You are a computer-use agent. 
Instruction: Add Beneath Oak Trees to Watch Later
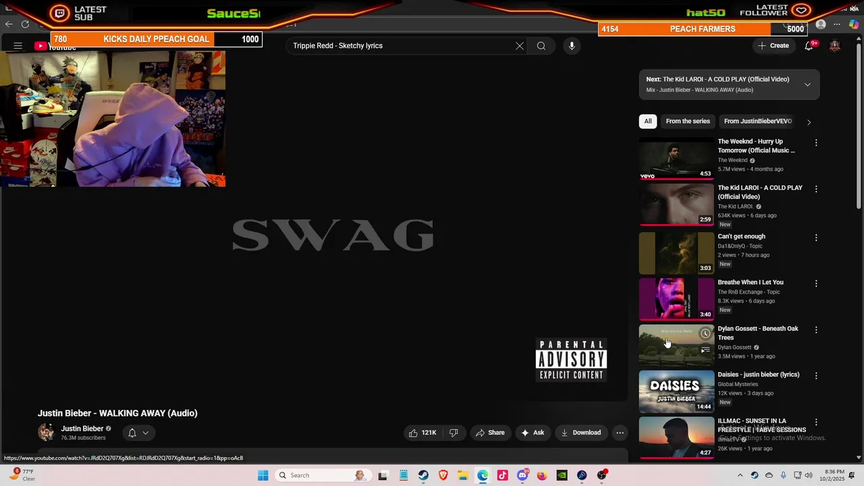click(x=705, y=333)
